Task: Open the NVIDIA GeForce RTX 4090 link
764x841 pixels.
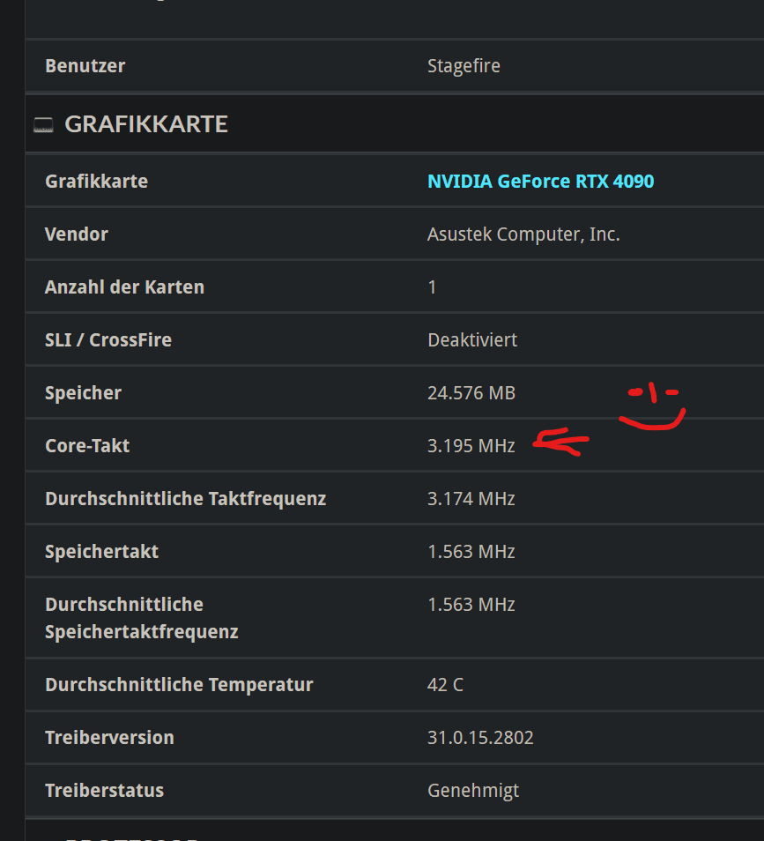Action: tap(540, 182)
